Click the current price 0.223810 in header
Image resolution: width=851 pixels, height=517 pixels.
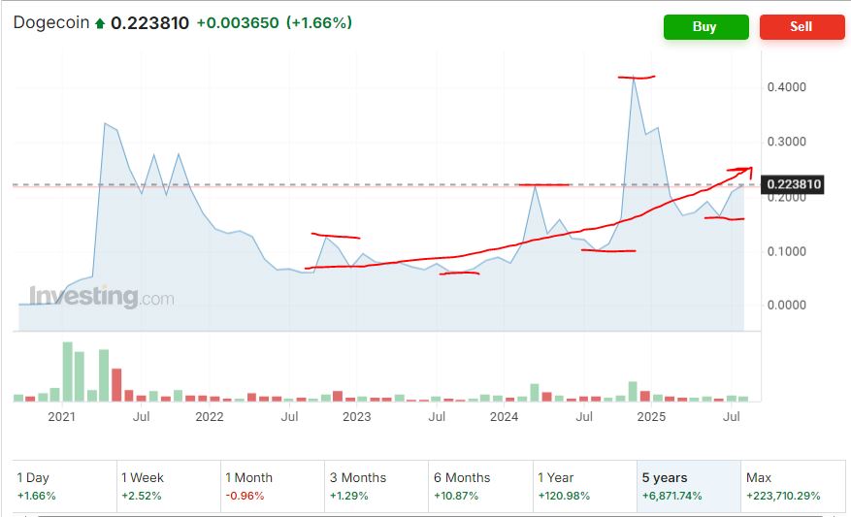pyautogui.click(x=149, y=22)
